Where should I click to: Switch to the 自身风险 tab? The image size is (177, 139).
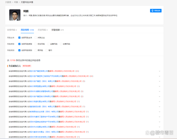point(12,30)
